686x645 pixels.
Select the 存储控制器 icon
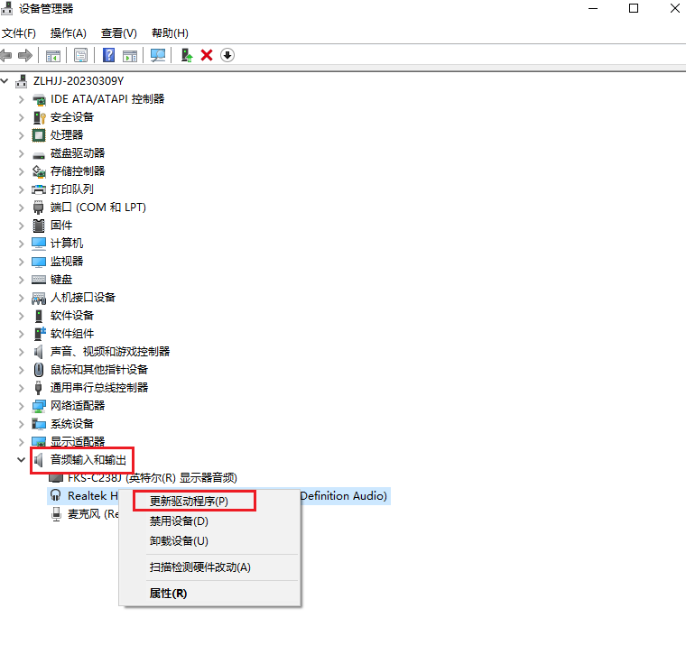coord(39,172)
